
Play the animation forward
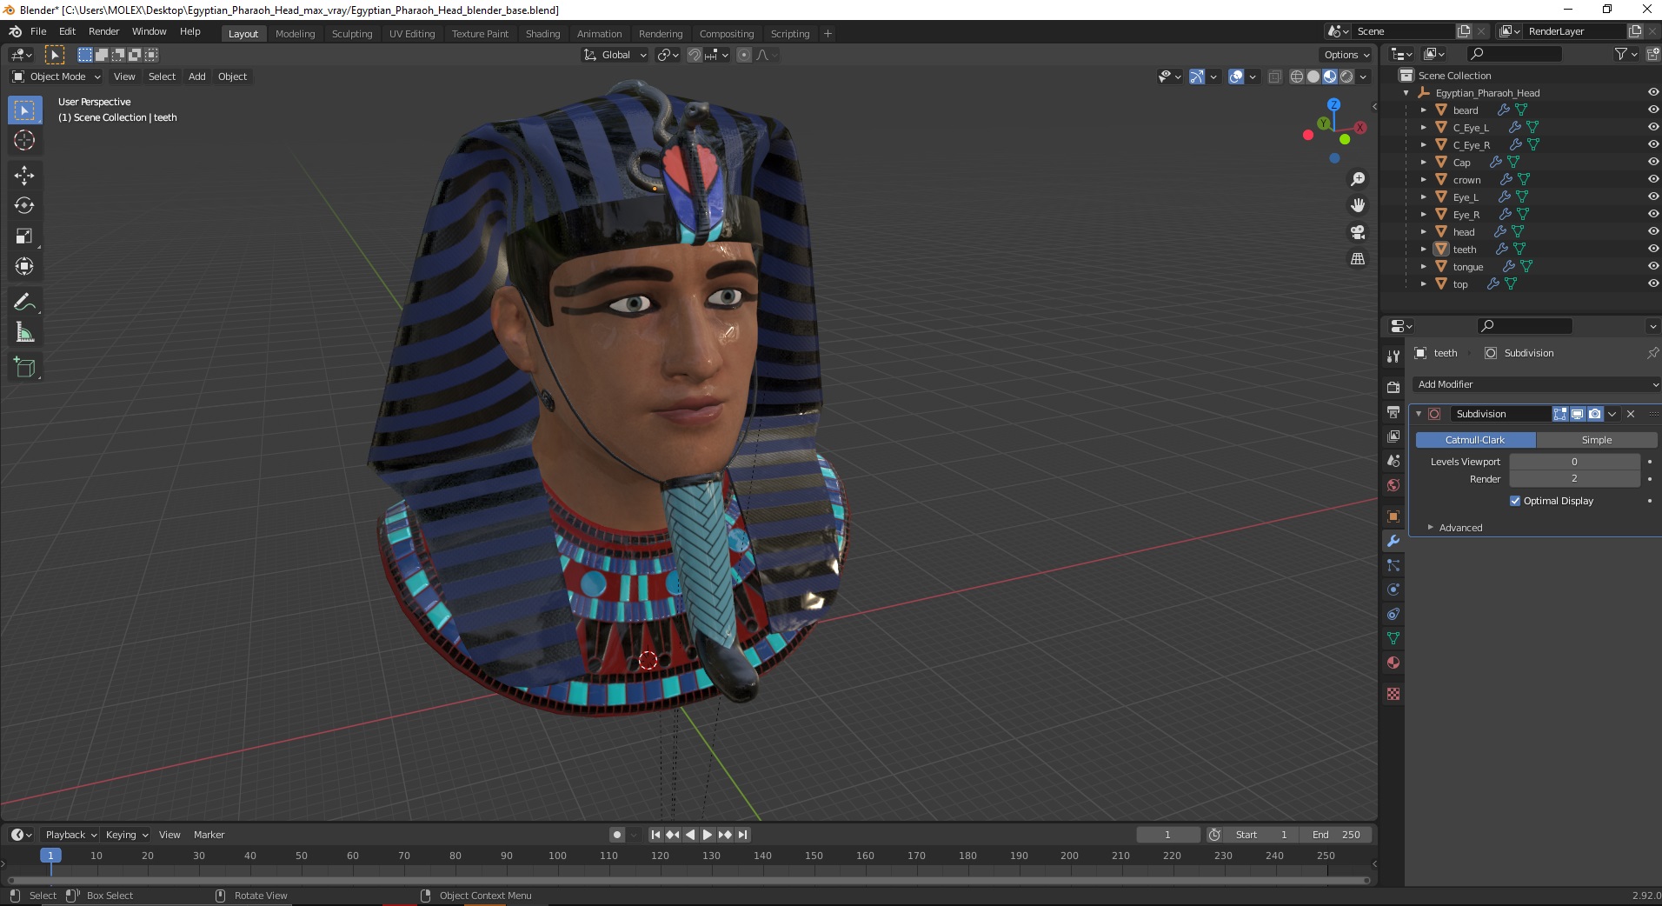tap(708, 835)
